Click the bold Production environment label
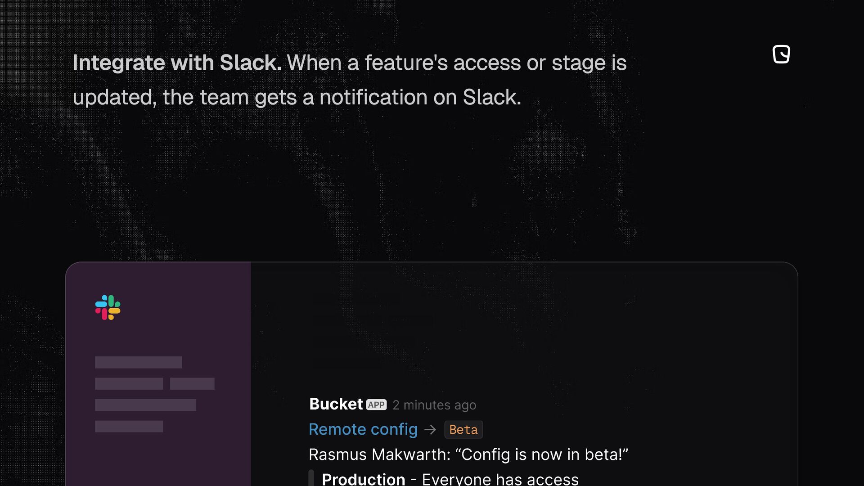Image resolution: width=864 pixels, height=486 pixels. pos(364,479)
